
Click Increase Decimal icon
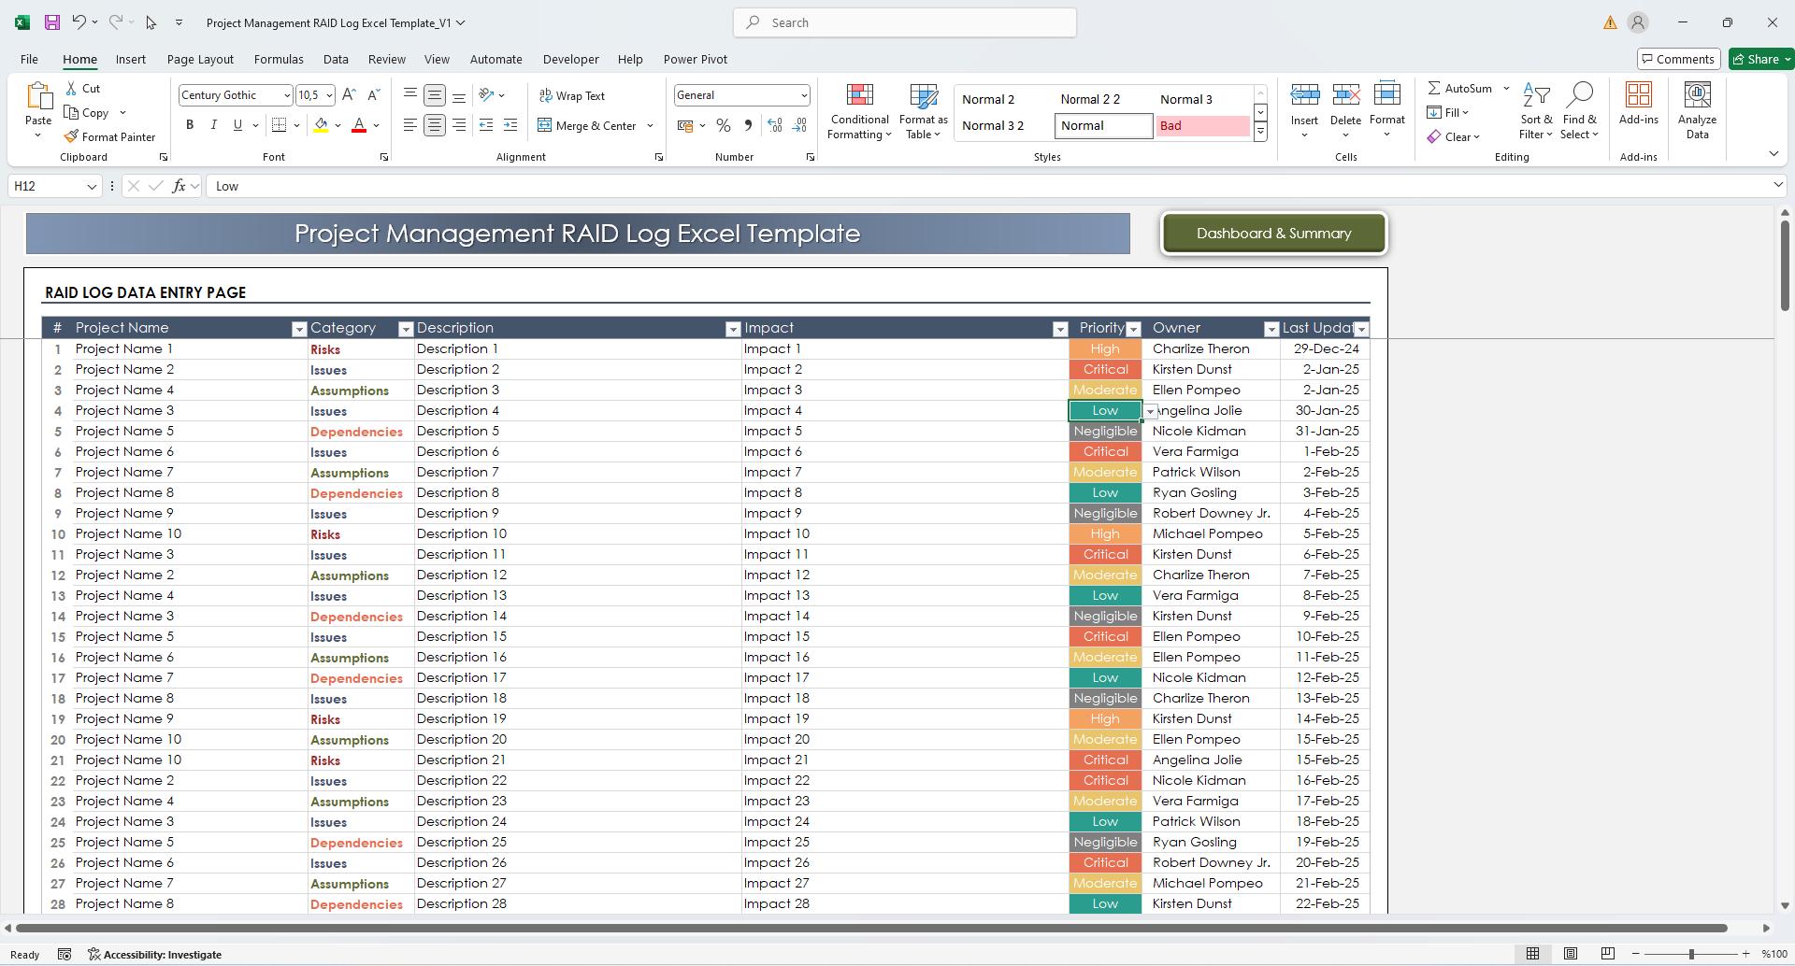coord(774,125)
